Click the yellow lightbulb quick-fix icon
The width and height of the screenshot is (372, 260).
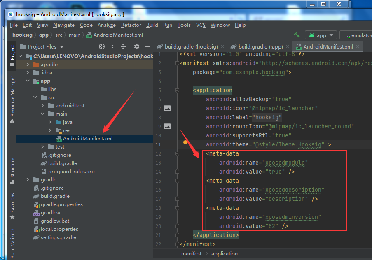click(185, 143)
